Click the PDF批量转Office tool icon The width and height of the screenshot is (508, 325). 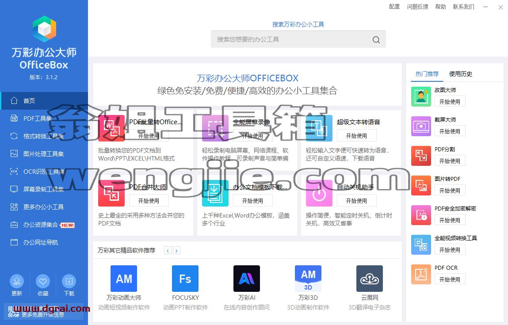pyautogui.click(x=111, y=128)
